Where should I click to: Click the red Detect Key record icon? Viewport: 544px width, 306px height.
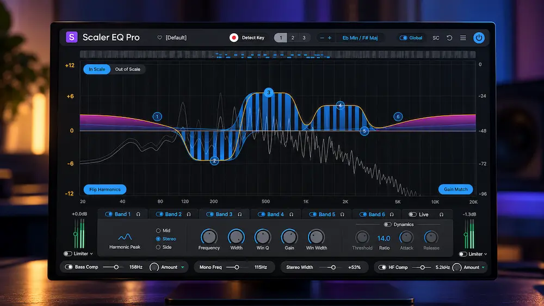[234, 38]
